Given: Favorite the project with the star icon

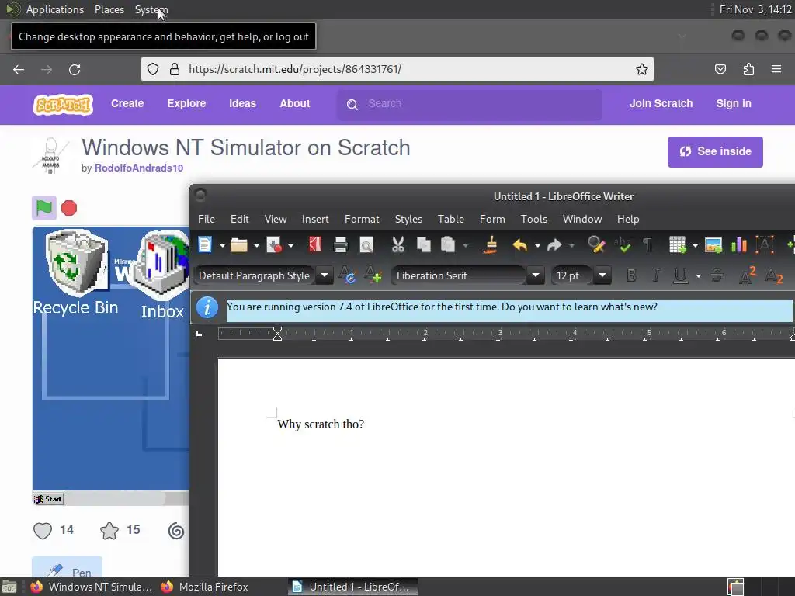Looking at the screenshot, I should (109, 531).
